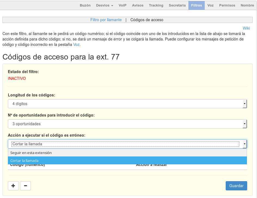The width and height of the screenshot is (257, 198).
Task: Open the VoIP tab
Action: coord(123,5)
